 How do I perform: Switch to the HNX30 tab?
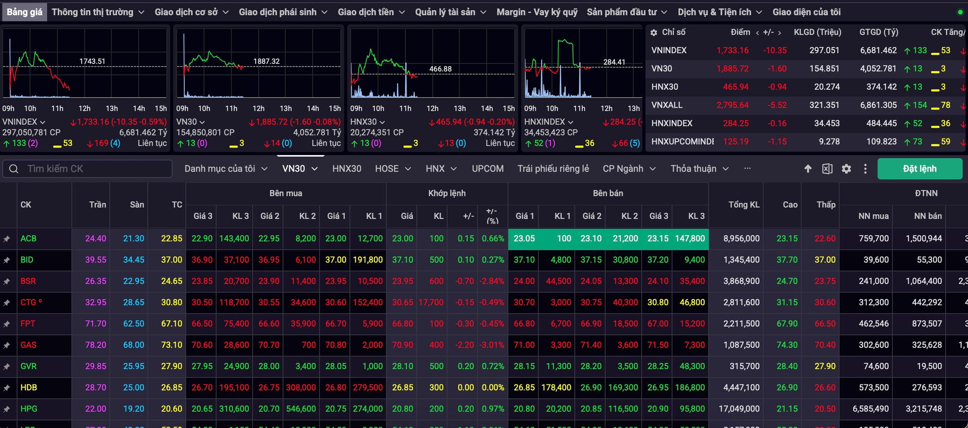[346, 169]
